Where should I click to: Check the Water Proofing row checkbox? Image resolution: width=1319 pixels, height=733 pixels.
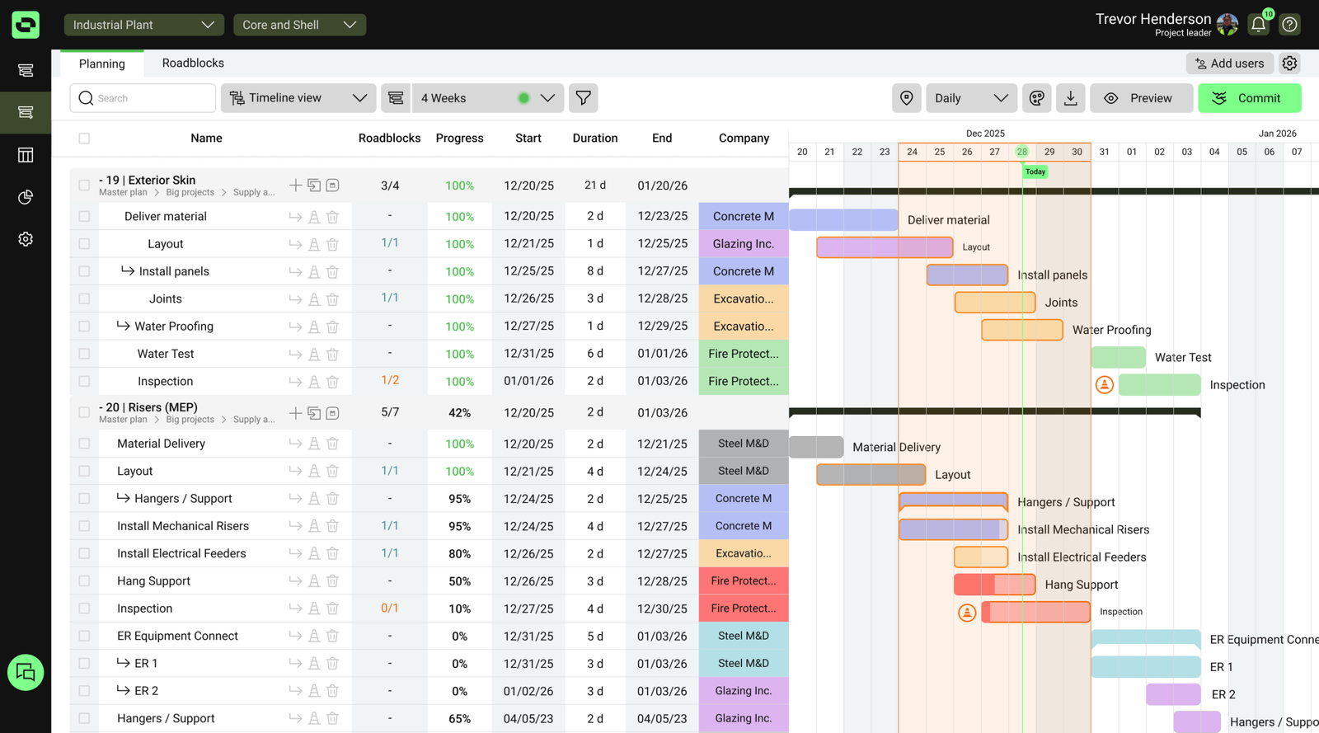click(84, 327)
